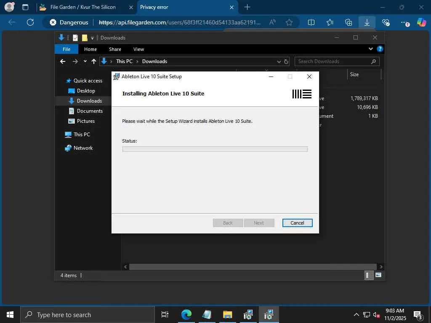The image size is (431, 323).
Task: Open the Edge split screen icon
Action: (311, 22)
